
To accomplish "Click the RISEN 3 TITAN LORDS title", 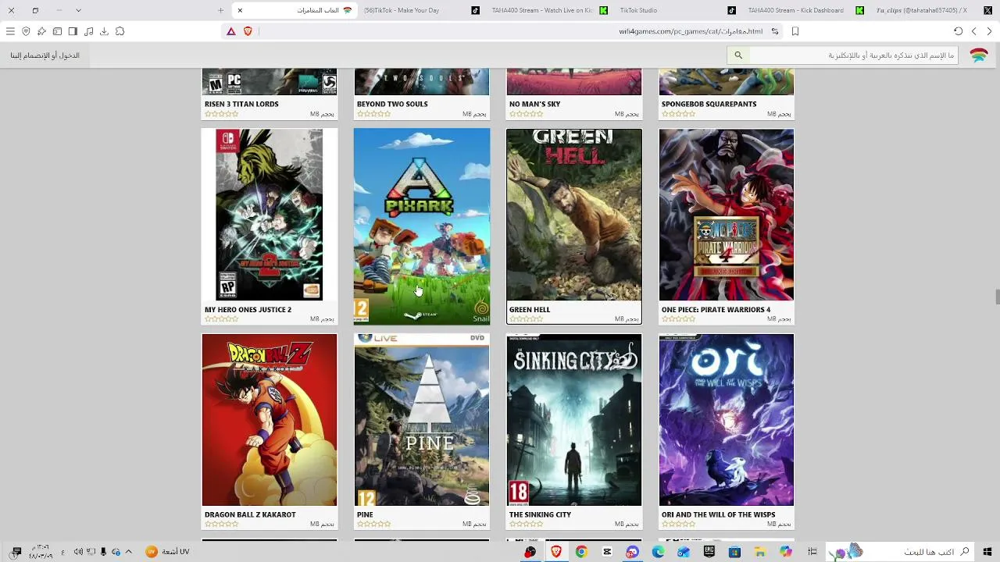I will tap(241, 104).
